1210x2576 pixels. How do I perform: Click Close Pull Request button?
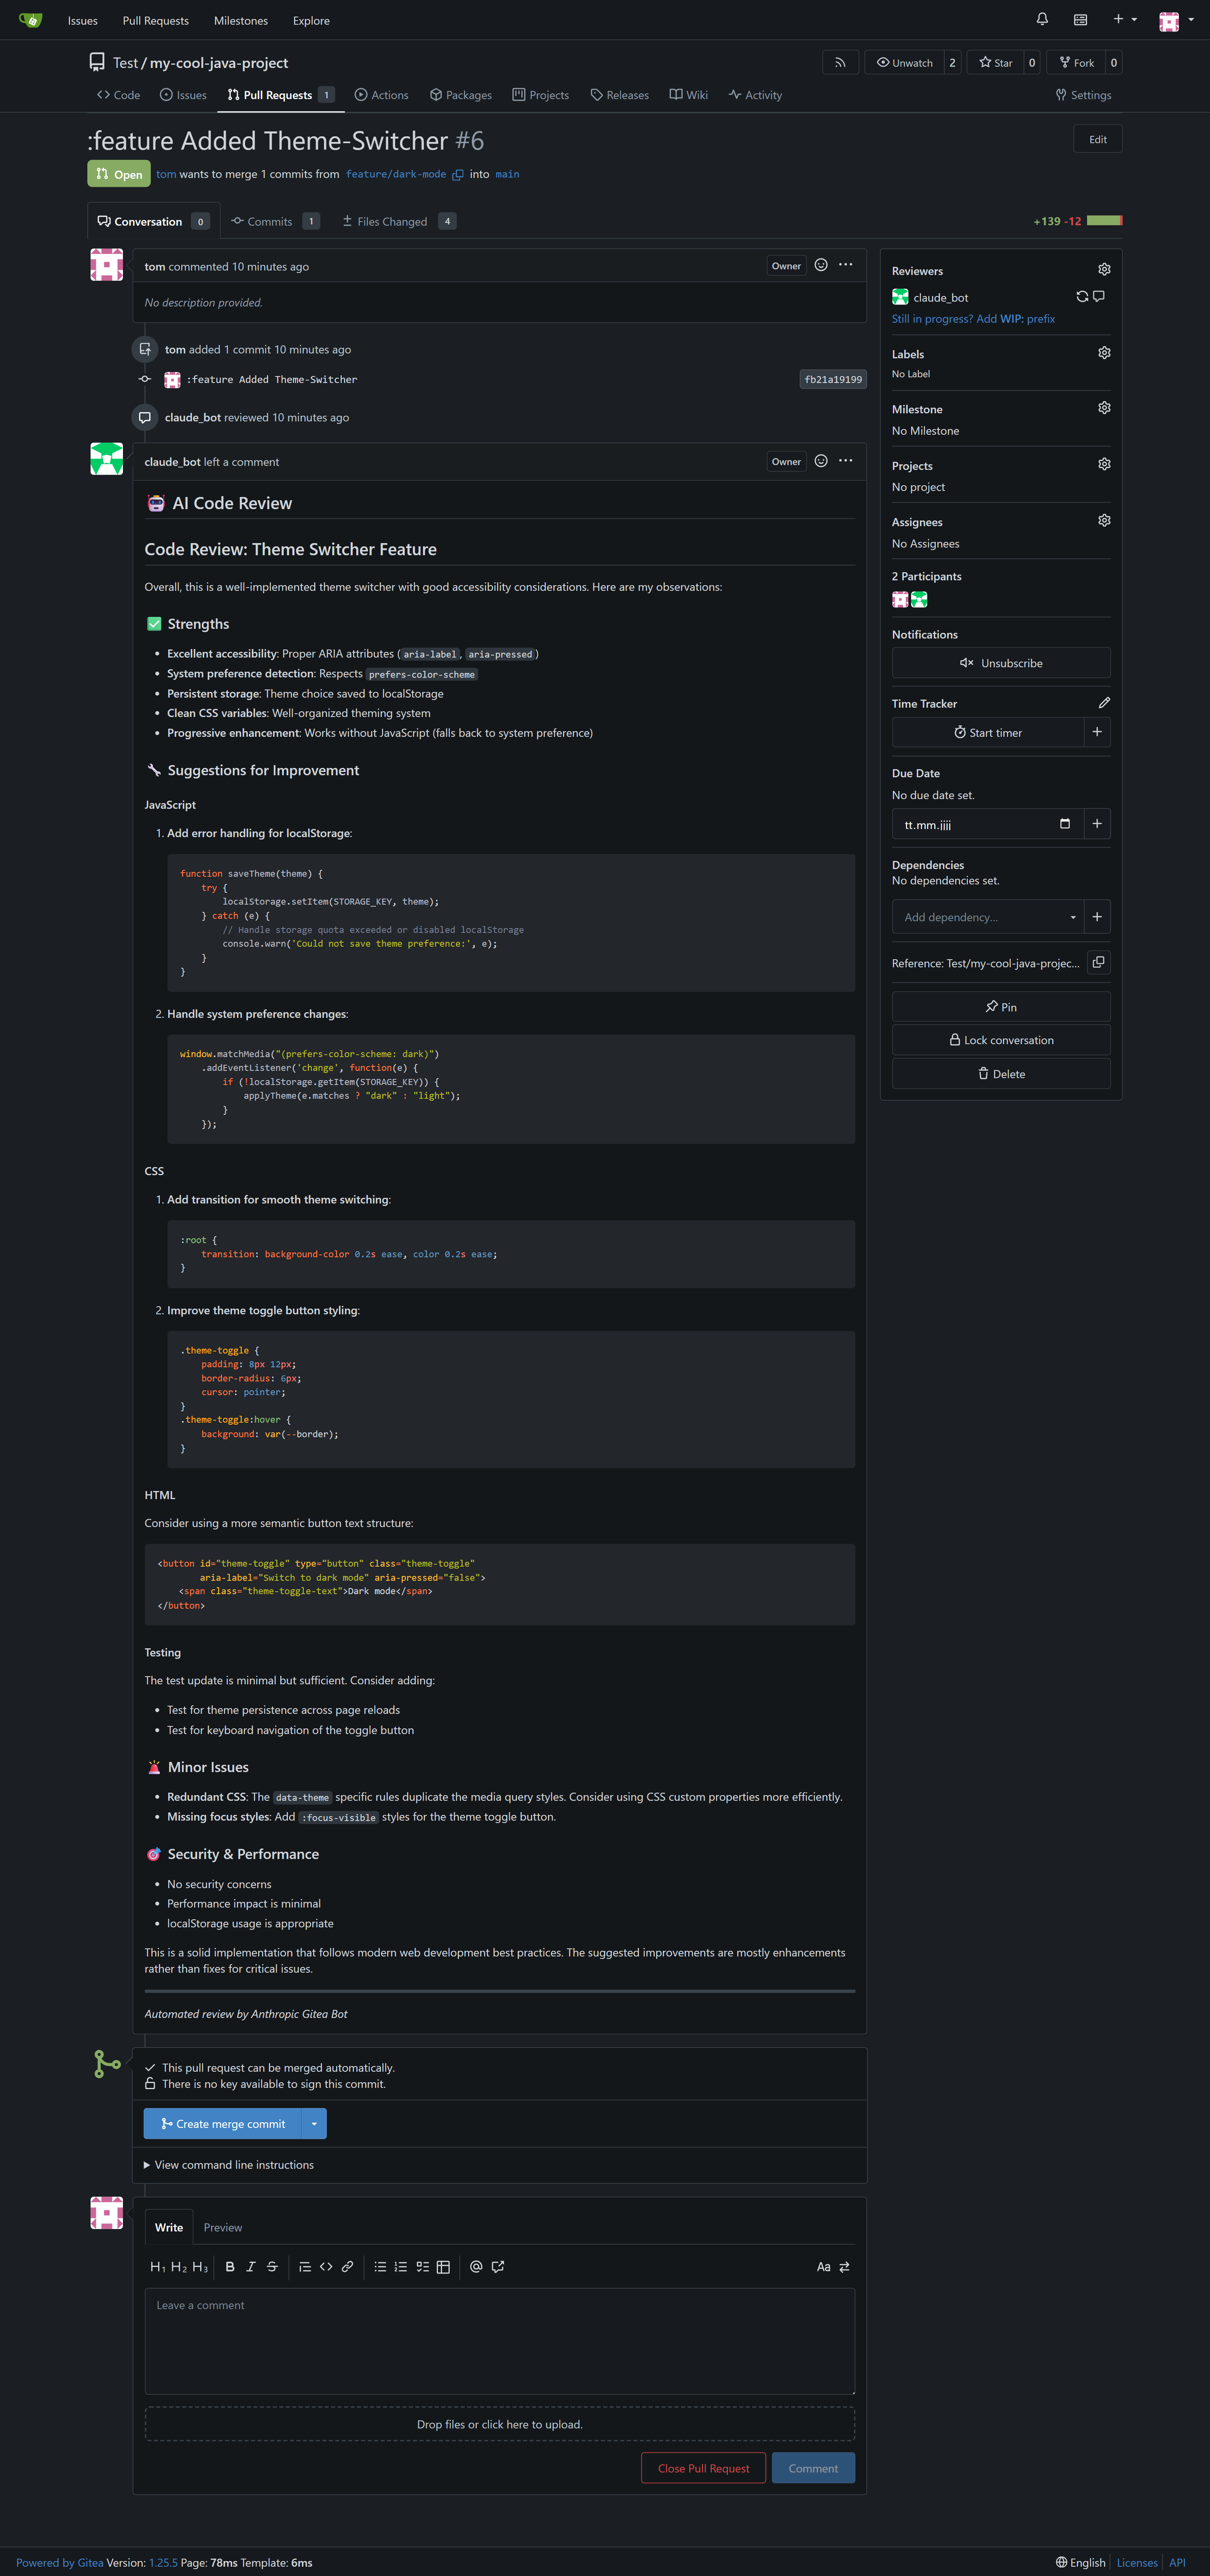[x=703, y=2468]
